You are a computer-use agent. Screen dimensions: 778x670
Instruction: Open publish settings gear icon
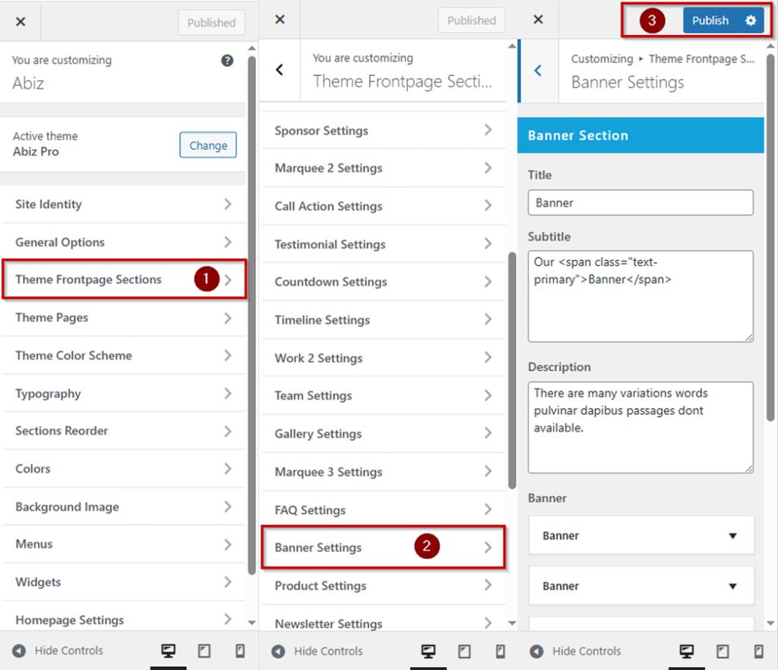click(x=751, y=21)
